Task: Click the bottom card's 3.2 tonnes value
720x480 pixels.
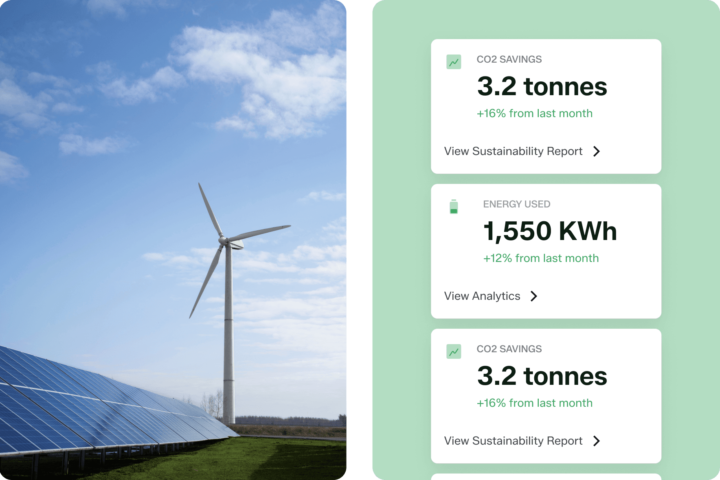Action: (x=542, y=376)
